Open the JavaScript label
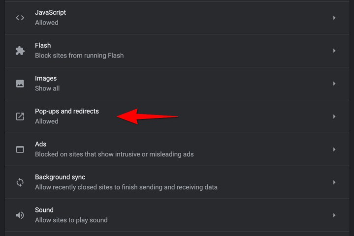The width and height of the screenshot is (354, 236). (50, 12)
